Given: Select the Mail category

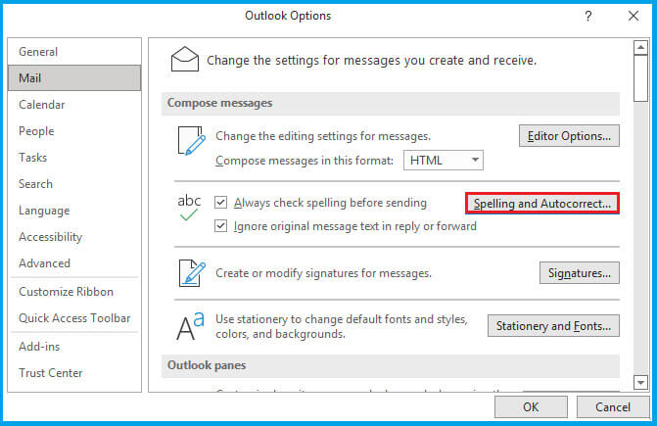Looking at the screenshot, I should tap(74, 78).
